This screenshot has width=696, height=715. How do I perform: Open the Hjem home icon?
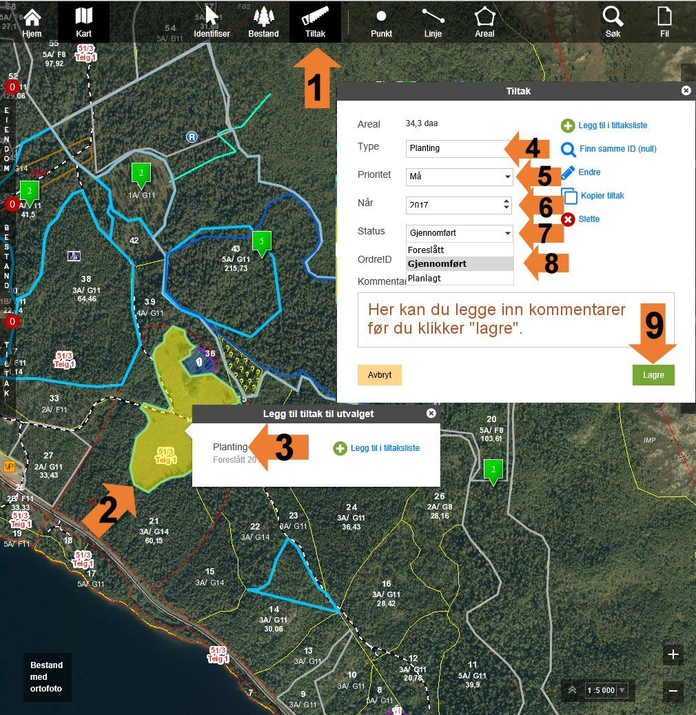[x=32, y=21]
